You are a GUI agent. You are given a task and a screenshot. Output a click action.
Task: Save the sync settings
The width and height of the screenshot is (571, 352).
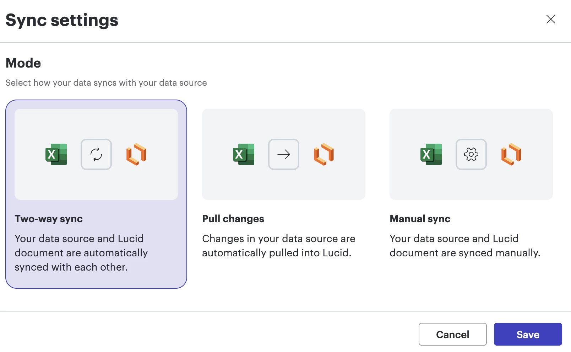pyautogui.click(x=528, y=334)
